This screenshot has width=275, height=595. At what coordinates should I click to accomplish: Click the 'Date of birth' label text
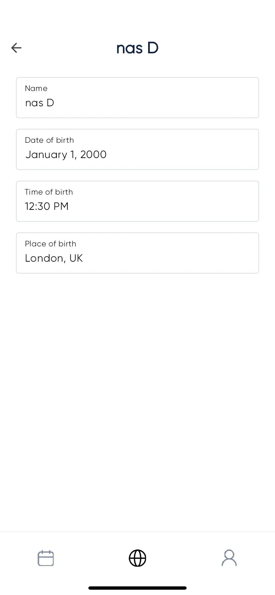49,140
